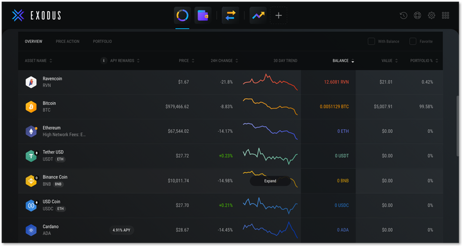Click Expand on Binance Coin trend chart
This screenshot has height=246, width=462.
(x=270, y=181)
